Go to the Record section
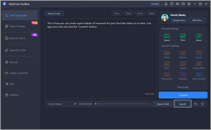 pos(19,62)
